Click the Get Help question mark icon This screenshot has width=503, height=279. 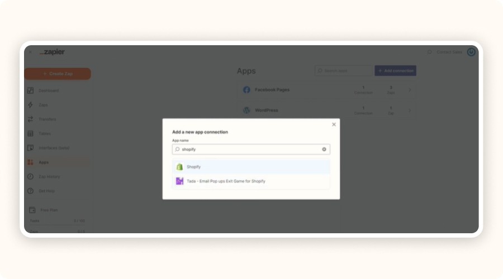click(31, 191)
